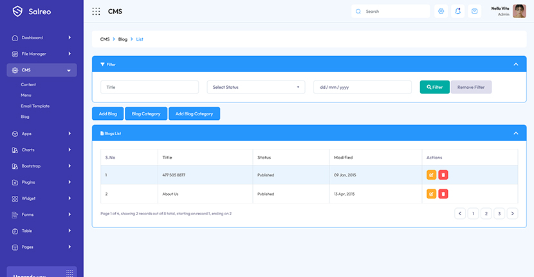
Task: Click the Salreo logo icon
Action: click(x=17, y=11)
